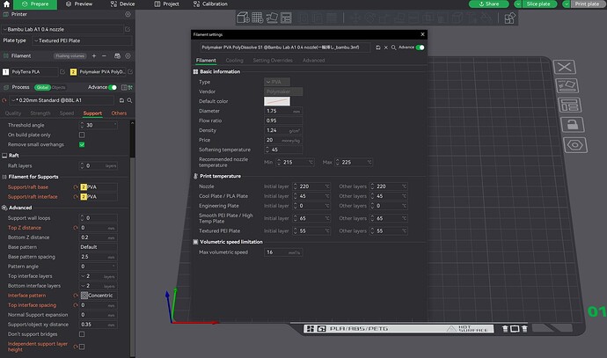607x358 pixels.
Task: Click the printer settings gear icon
Action: click(x=128, y=14)
